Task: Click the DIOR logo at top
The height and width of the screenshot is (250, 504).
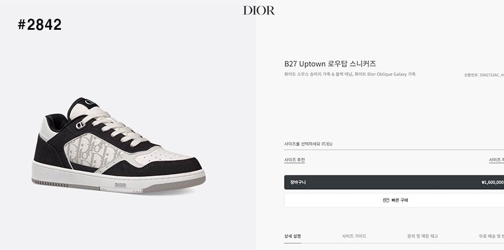Action: coord(259,11)
